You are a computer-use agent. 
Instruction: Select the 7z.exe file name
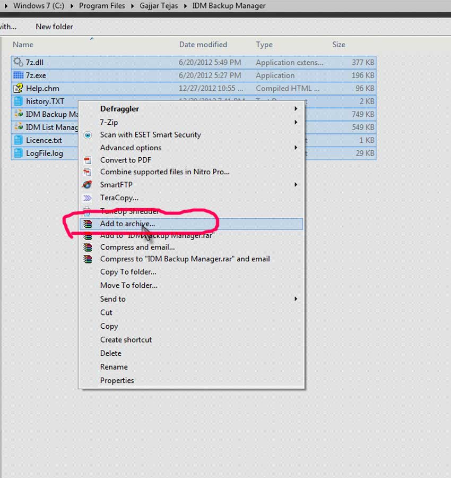(36, 75)
